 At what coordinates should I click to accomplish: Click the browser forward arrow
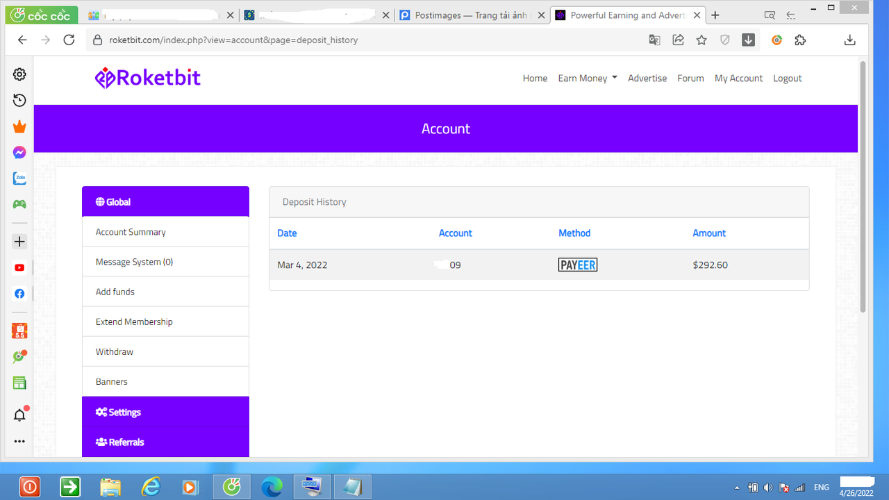[x=46, y=40]
